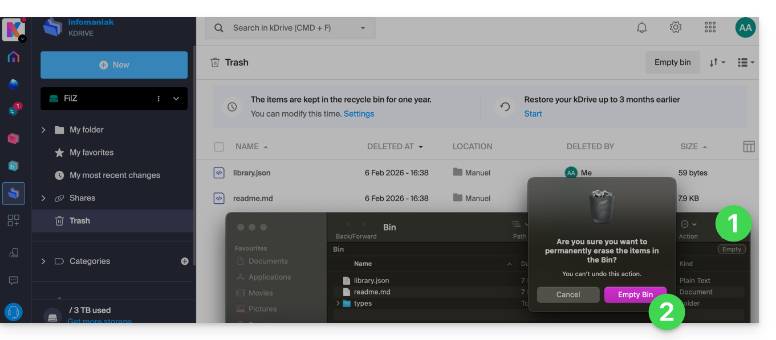Open the settings gear icon
776x340 pixels.
[676, 27]
